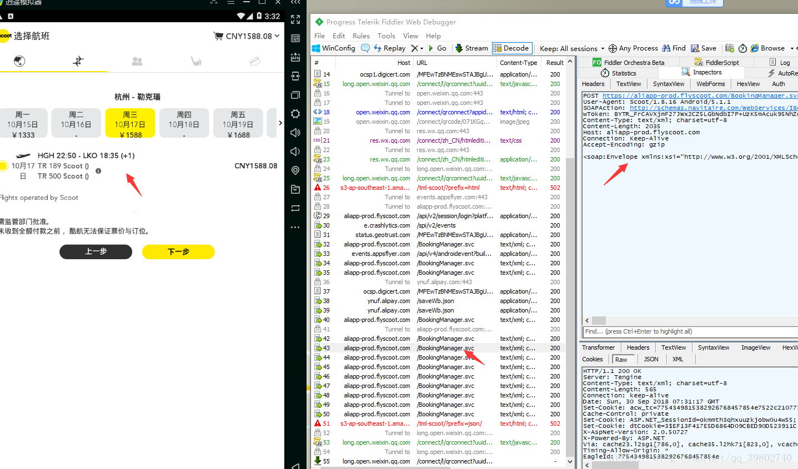The width and height of the screenshot is (798, 469).
Task: Click the Find text box in request inspector
Action: click(x=690, y=331)
